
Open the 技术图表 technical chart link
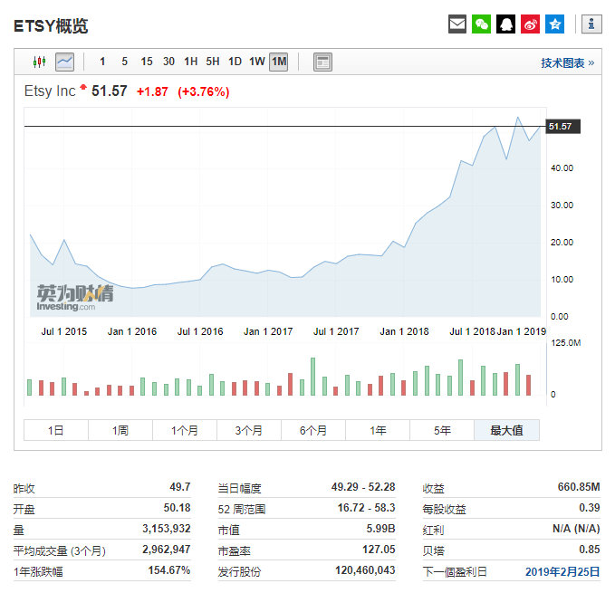pyautogui.click(x=568, y=62)
